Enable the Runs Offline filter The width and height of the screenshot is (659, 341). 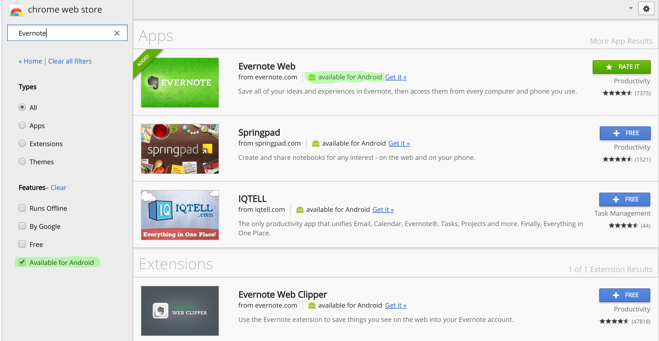(22, 208)
